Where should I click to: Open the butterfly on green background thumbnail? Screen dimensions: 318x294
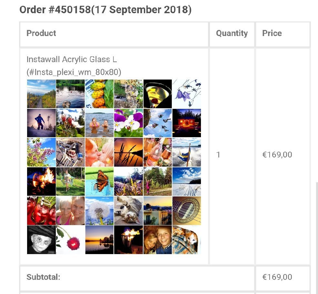point(99,181)
